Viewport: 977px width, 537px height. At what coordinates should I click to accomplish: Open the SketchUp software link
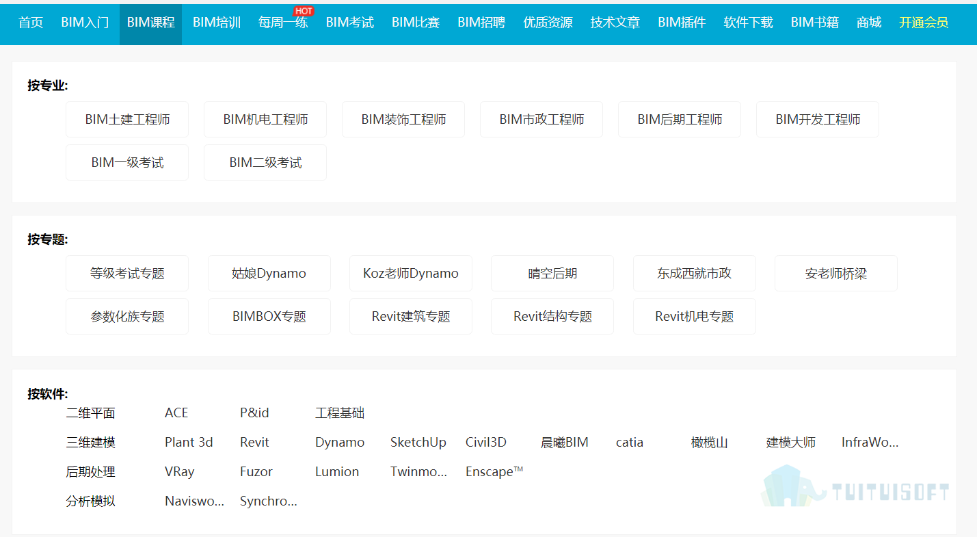pos(418,443)
